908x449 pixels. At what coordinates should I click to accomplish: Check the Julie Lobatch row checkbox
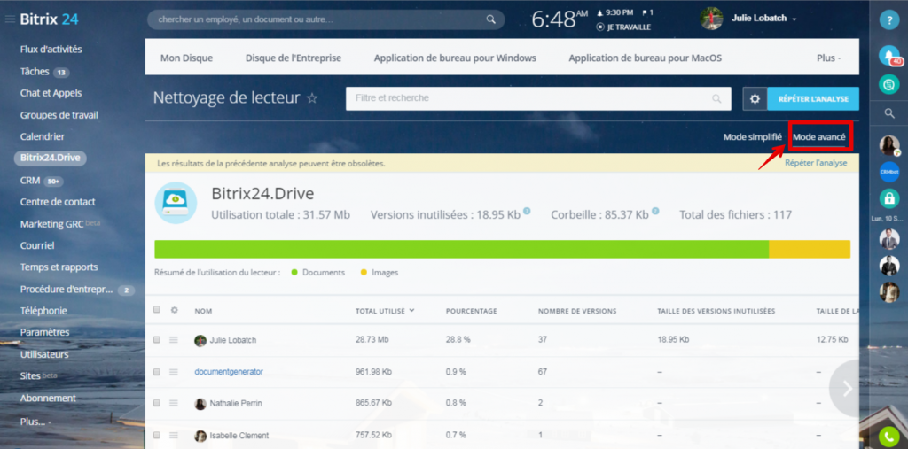[156, 340]
